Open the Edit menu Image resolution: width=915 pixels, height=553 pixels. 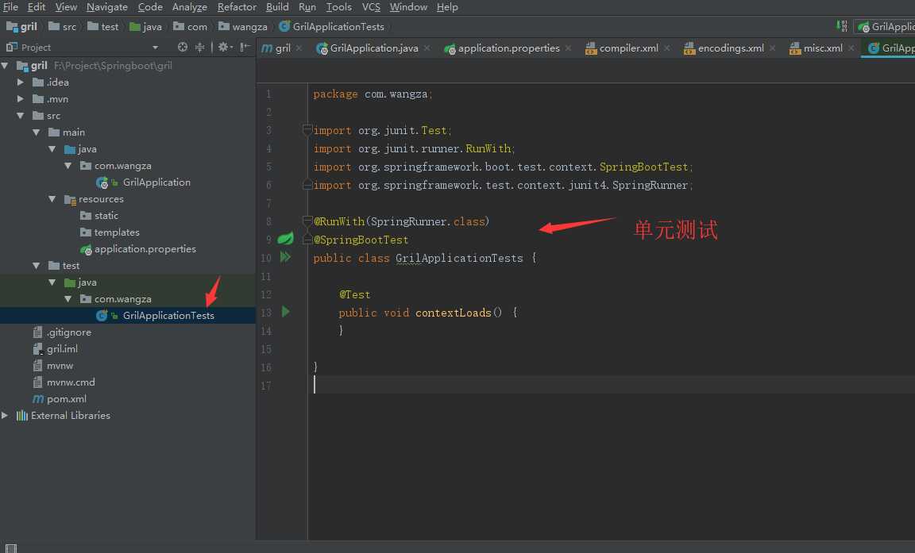pos(37,7)
